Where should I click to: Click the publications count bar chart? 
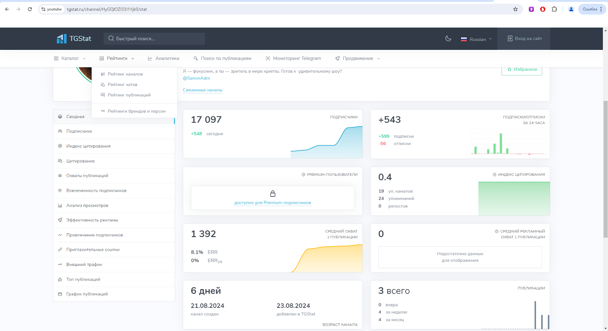[x=515, y=315]
